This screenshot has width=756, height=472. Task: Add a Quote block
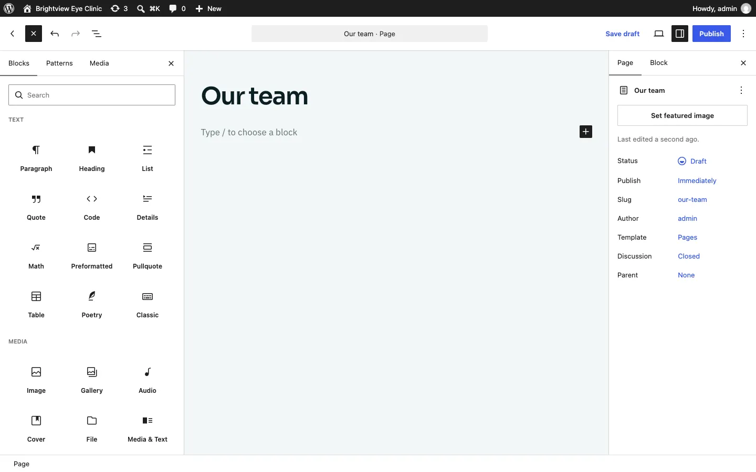(x=36, y=208)
